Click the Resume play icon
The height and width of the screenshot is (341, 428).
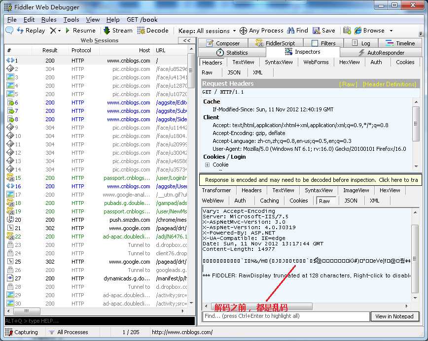click(68, 31)
